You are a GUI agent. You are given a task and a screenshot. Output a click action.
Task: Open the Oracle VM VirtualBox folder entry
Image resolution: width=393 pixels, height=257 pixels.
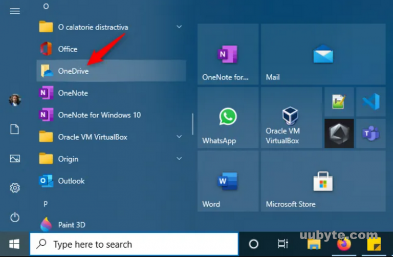(x=111, y=137)
